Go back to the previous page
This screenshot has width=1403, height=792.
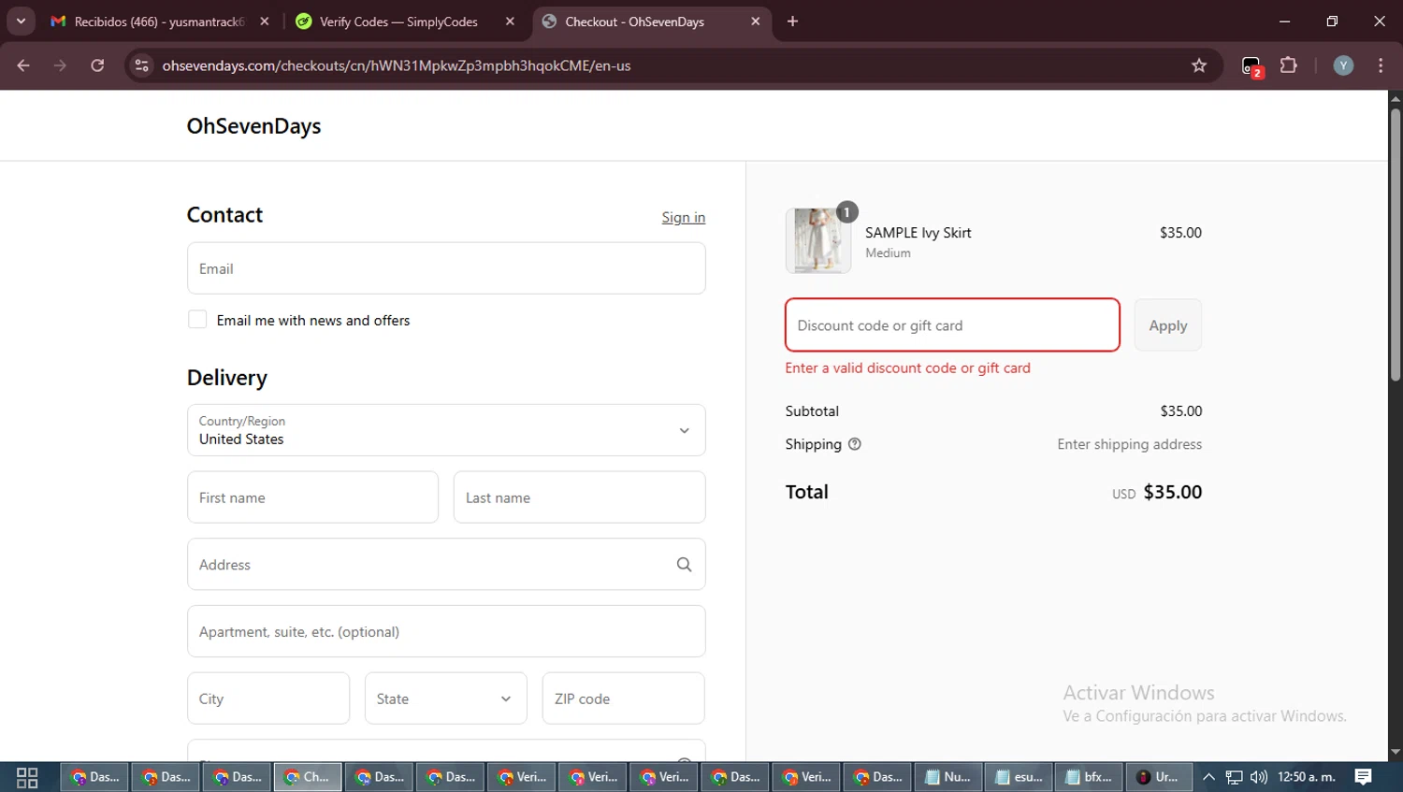pos(23,65)
